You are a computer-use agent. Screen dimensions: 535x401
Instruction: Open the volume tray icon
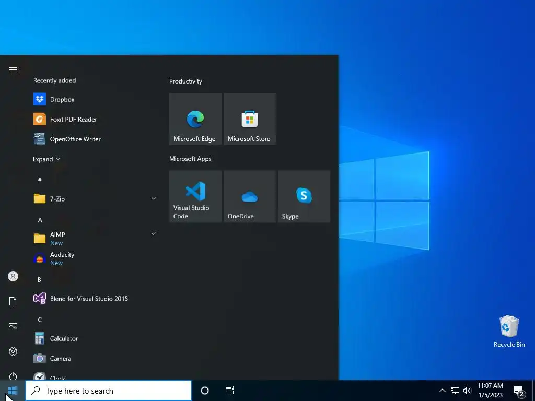tap(467, 391)
